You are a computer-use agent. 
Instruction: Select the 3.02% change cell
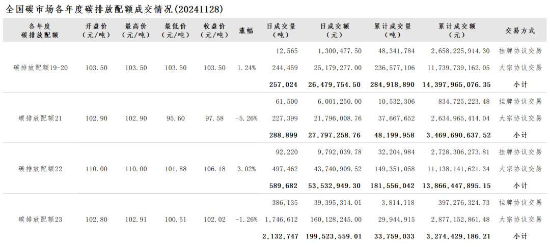pos(246,169)
